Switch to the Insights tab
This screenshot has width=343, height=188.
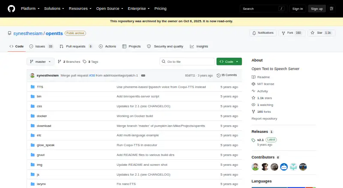(x=199, y=47)
